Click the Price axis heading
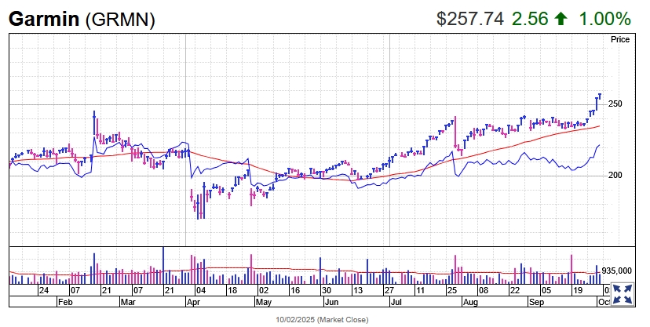The image size is (650, 327). tap(621, 39)
